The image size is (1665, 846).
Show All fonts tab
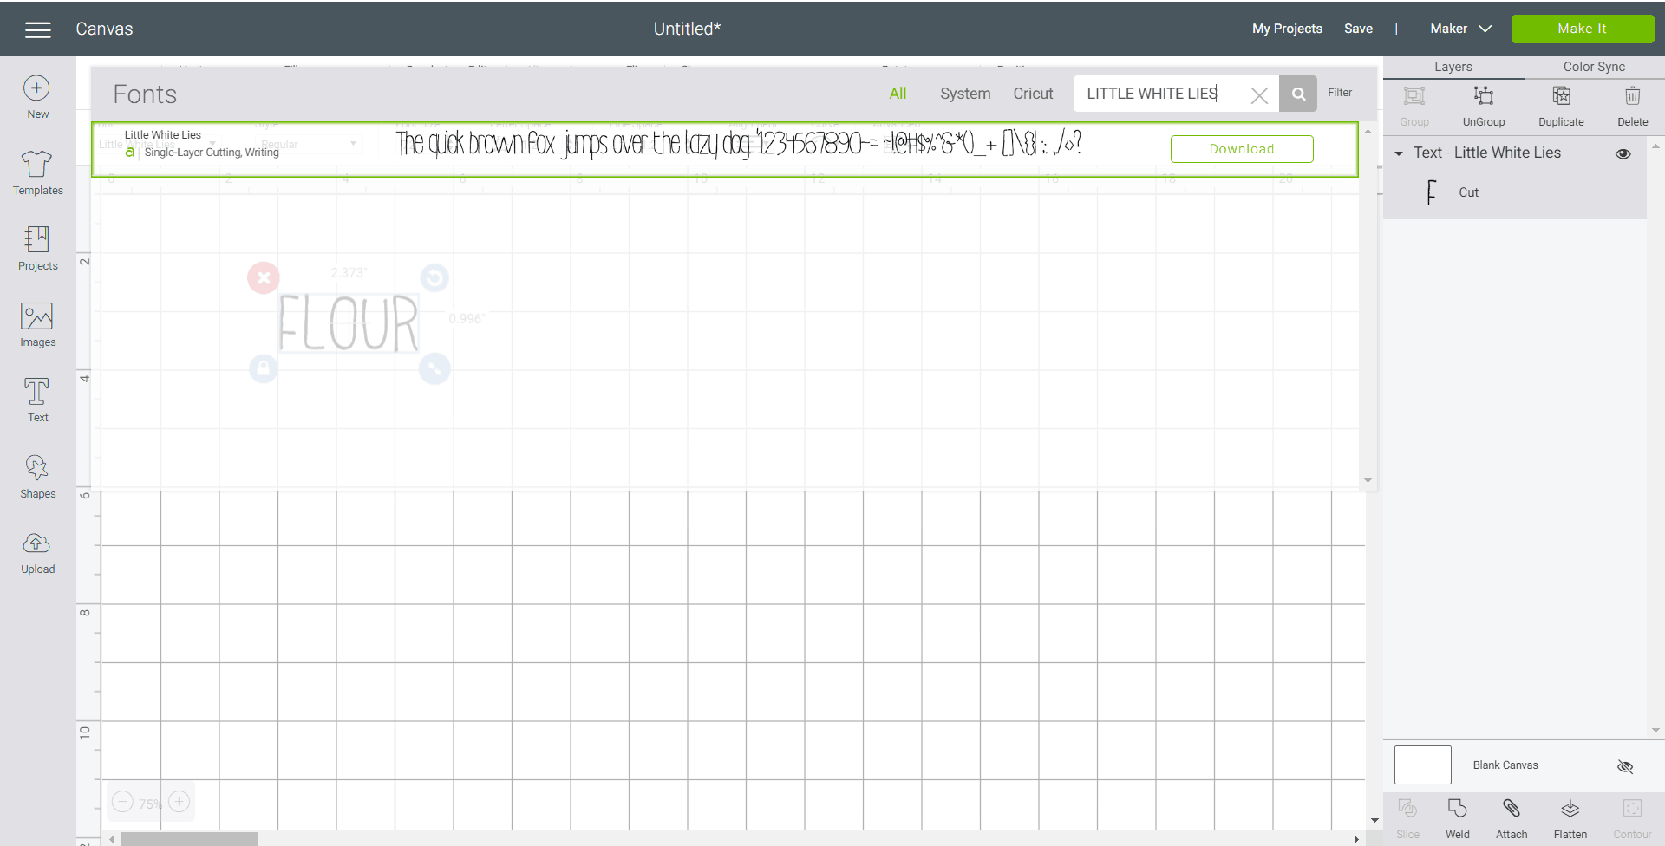(x=898, y=94)
